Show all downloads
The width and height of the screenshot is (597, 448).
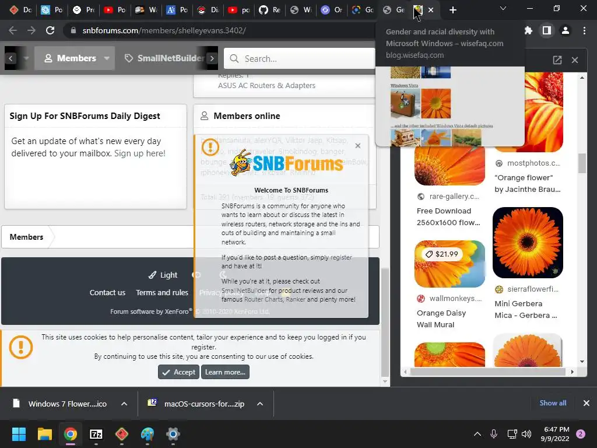(x=553, y=403)
